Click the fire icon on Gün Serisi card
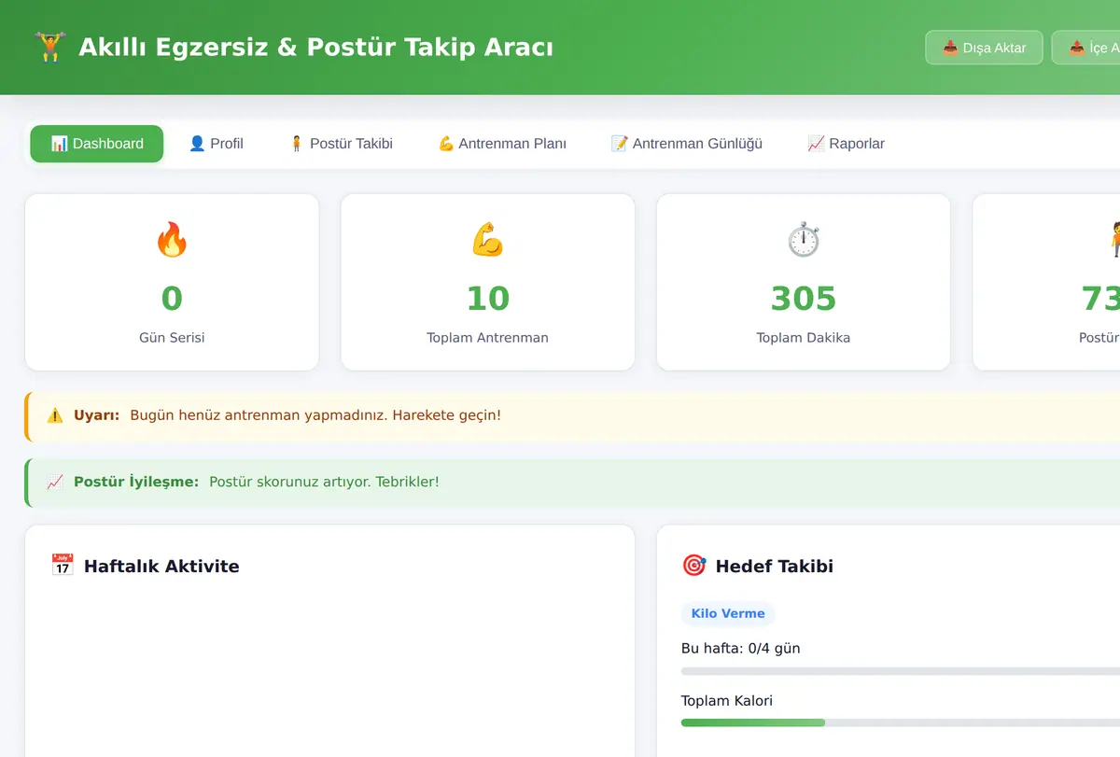 pos(172,240)
